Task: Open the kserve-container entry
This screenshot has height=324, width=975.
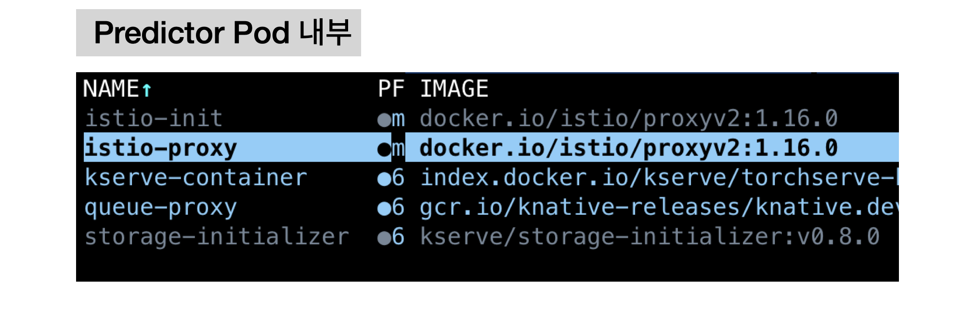Action: tap(487, 178)
